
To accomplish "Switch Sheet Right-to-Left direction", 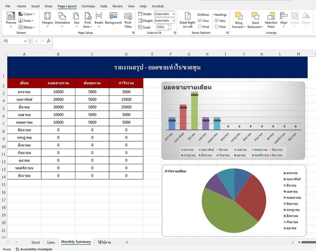I will pyautogui.click(x=188, y=20).
